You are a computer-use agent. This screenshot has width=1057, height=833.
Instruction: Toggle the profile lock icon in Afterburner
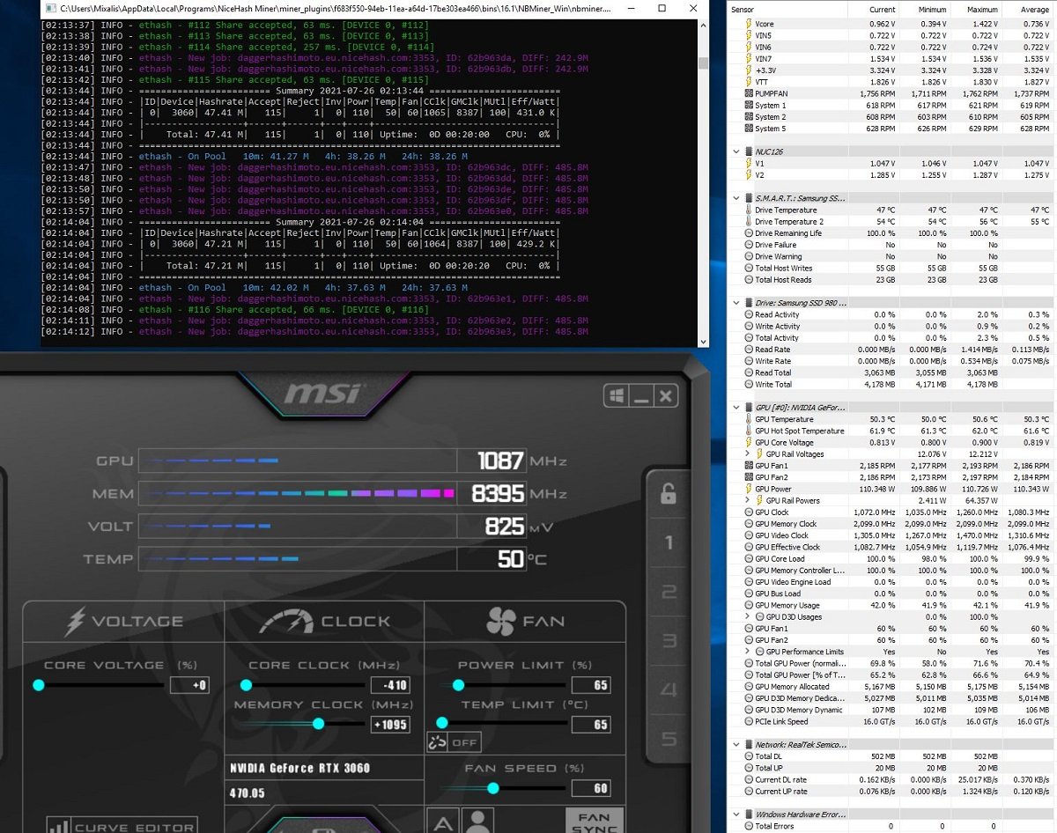pyautogui.click(x=669, y=495)
